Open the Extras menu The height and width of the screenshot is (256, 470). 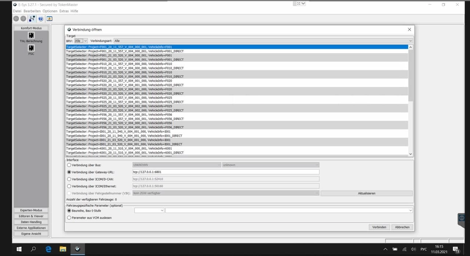point(64,11)
